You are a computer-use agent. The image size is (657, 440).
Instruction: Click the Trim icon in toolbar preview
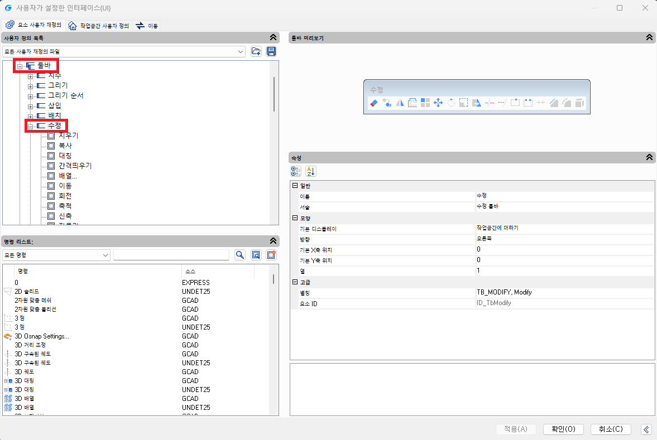[x=490, y=103]
